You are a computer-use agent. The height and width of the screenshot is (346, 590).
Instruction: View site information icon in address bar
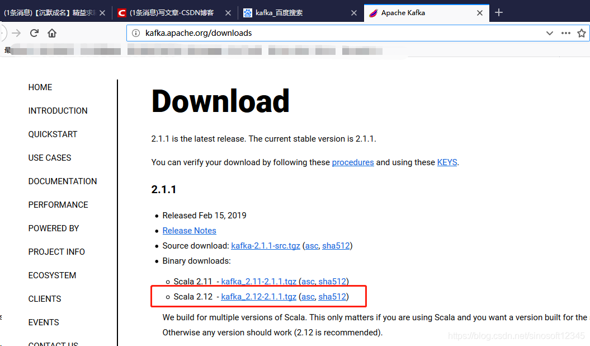[136, 33]
